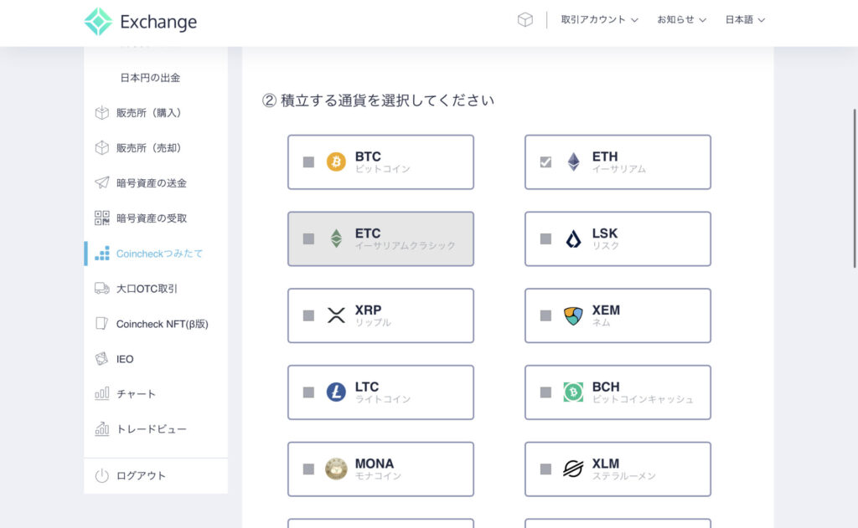Screen dimensions: 858x528
Task: Open the 取引アカウント dropdown
Action: tap(599, 20)
